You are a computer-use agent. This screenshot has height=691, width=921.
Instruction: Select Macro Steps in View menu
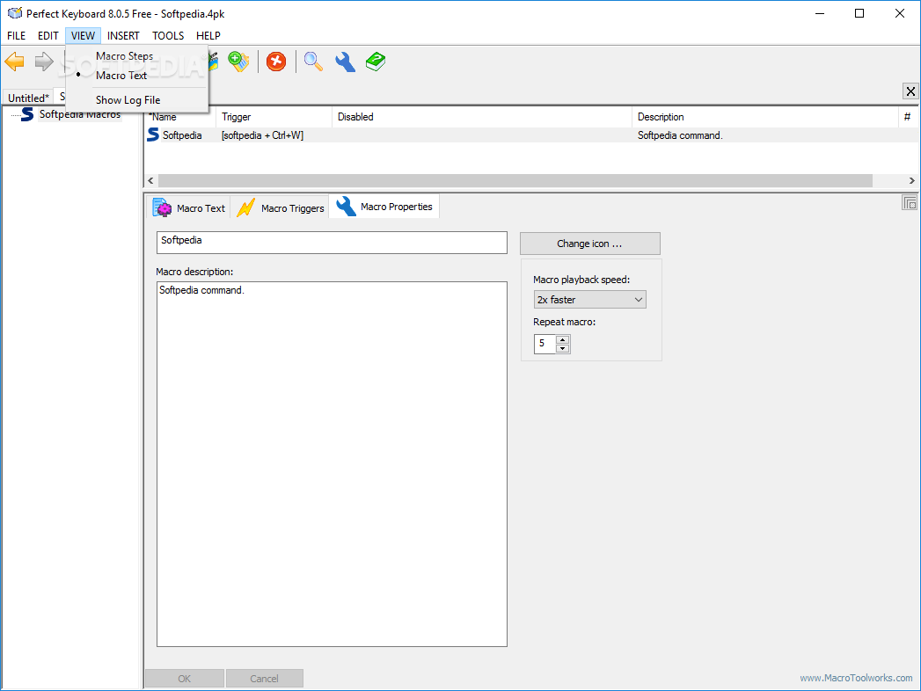coord(125,56)
